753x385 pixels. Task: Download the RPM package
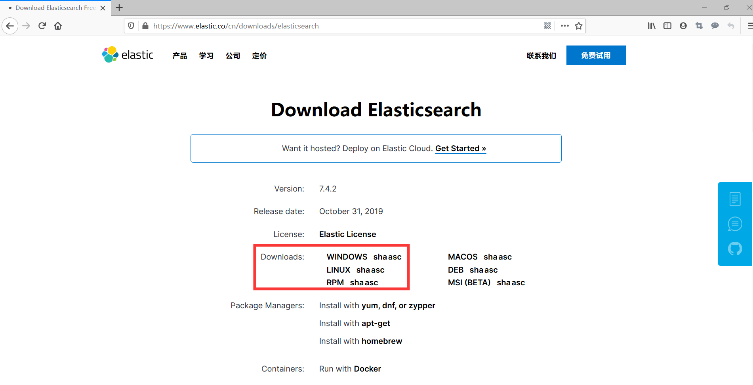[x=335, y=283]
